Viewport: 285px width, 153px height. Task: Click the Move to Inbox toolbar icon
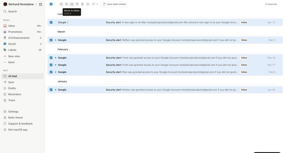click(x=72, y=4)
